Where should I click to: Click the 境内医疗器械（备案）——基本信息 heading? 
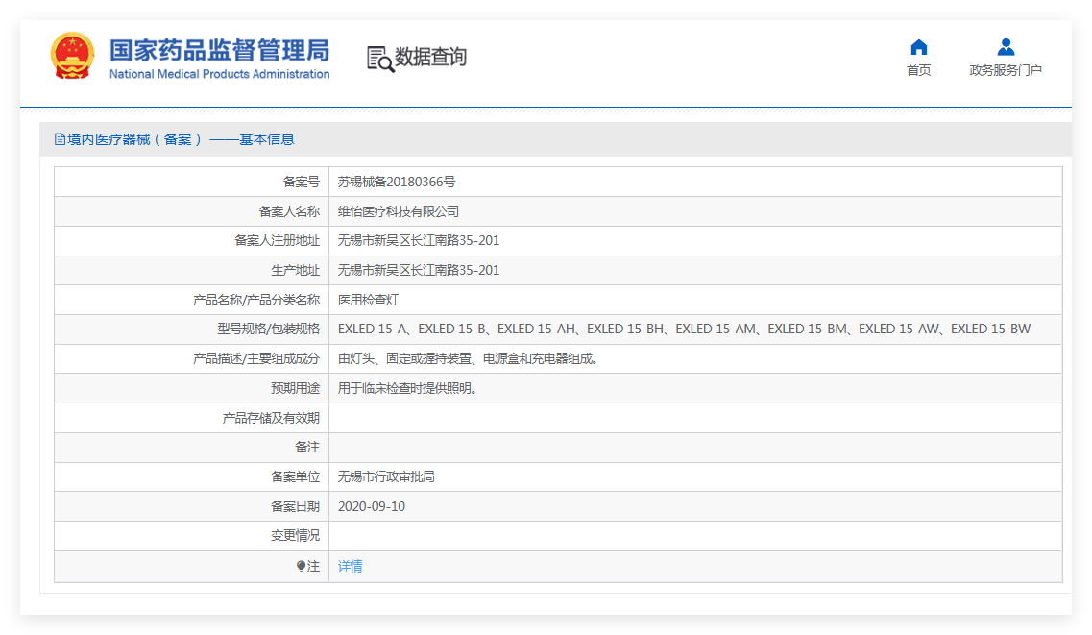181,139
